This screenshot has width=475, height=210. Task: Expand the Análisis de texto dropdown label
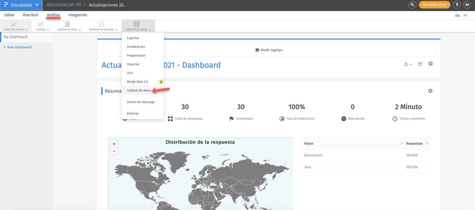(67, 30)
